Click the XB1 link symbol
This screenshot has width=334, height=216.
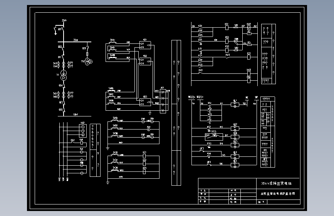click(236, 28)
